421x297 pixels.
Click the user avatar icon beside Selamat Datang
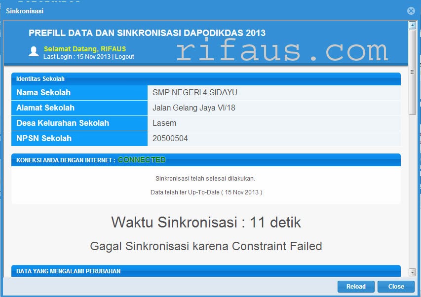(34, 51)
